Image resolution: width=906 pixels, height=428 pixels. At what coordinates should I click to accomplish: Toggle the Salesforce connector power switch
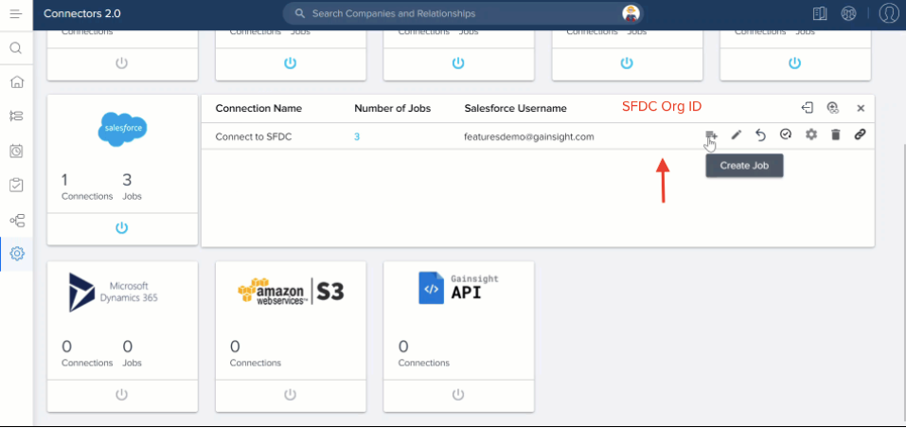click(x=121, y=227)
